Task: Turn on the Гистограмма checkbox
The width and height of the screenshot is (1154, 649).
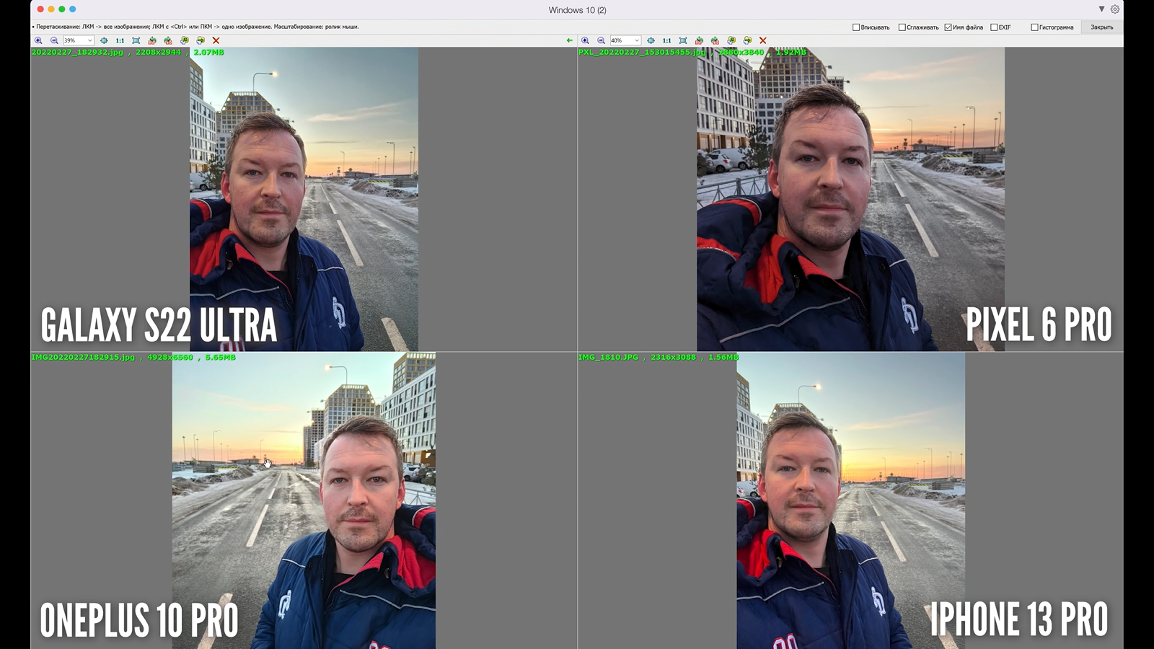Action: (1034, 27)
